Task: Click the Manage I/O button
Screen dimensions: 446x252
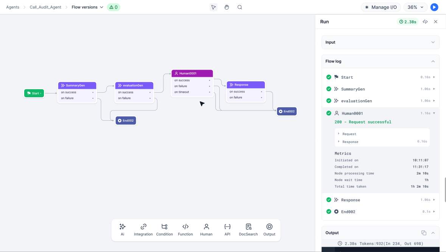Action: [x=381, y=7]
